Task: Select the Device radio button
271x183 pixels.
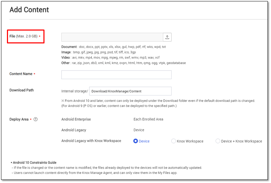Action: click(x=135, y=141)
